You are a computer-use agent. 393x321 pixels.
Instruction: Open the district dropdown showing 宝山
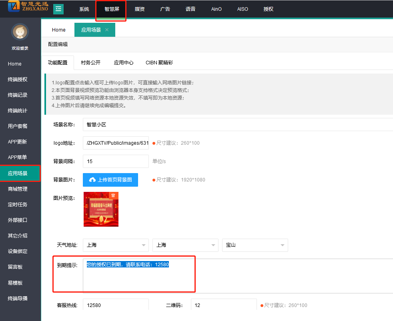[255, 245]
